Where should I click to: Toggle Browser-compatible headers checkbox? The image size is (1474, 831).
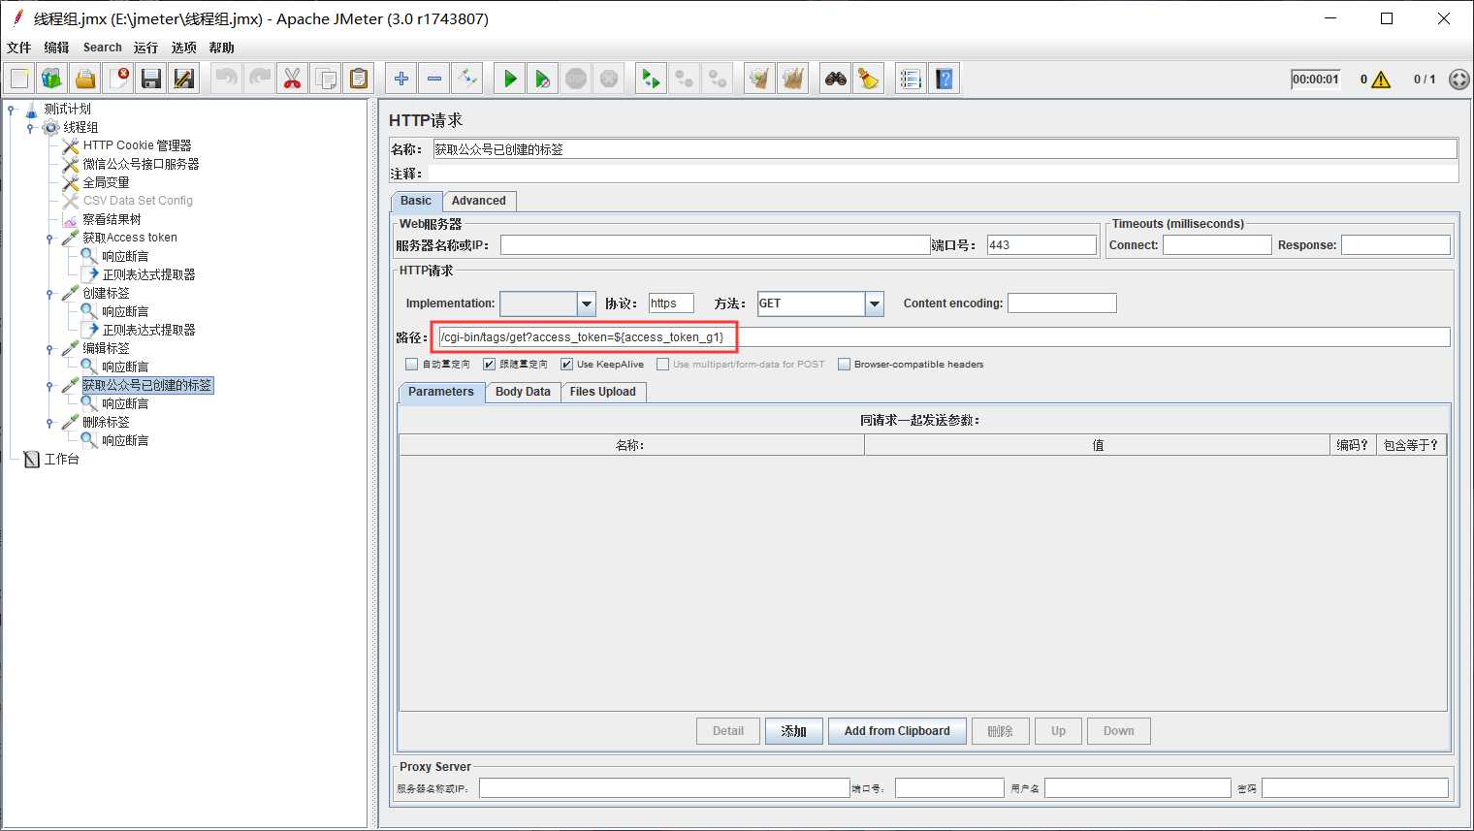(x=844, y=365)
